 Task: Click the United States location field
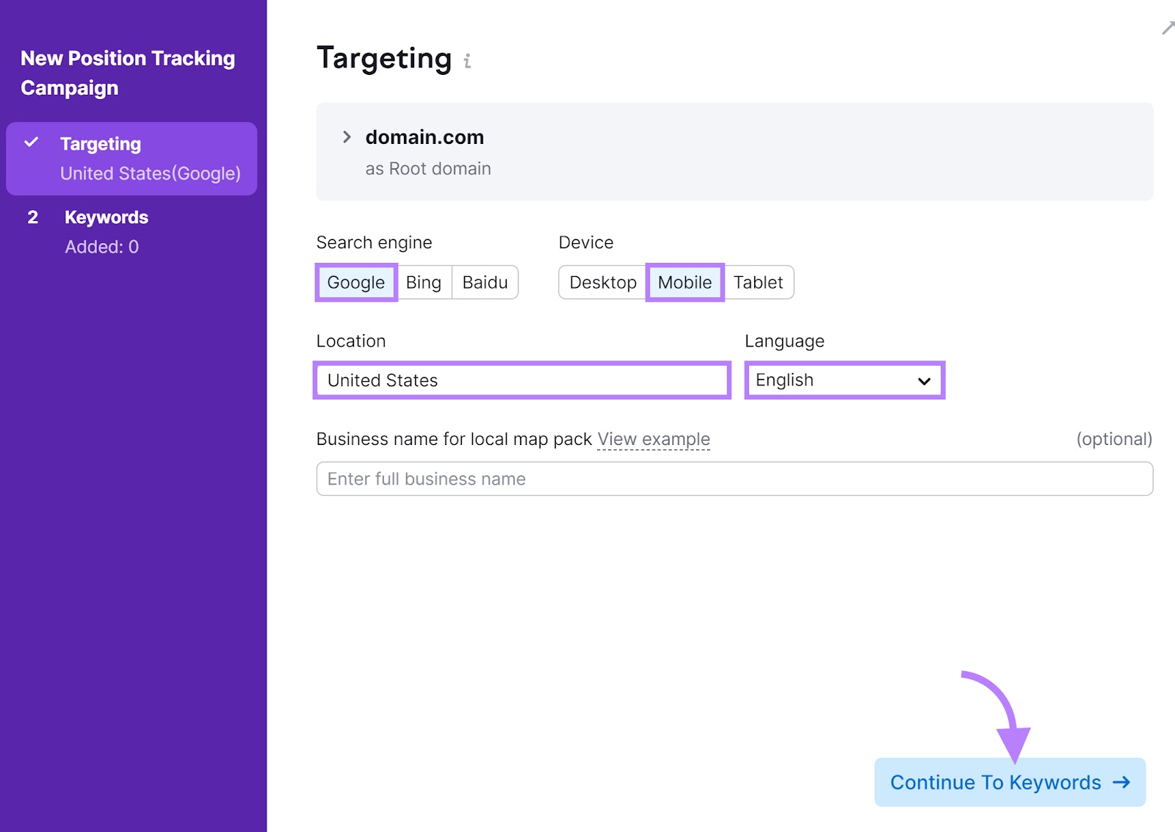521,380
